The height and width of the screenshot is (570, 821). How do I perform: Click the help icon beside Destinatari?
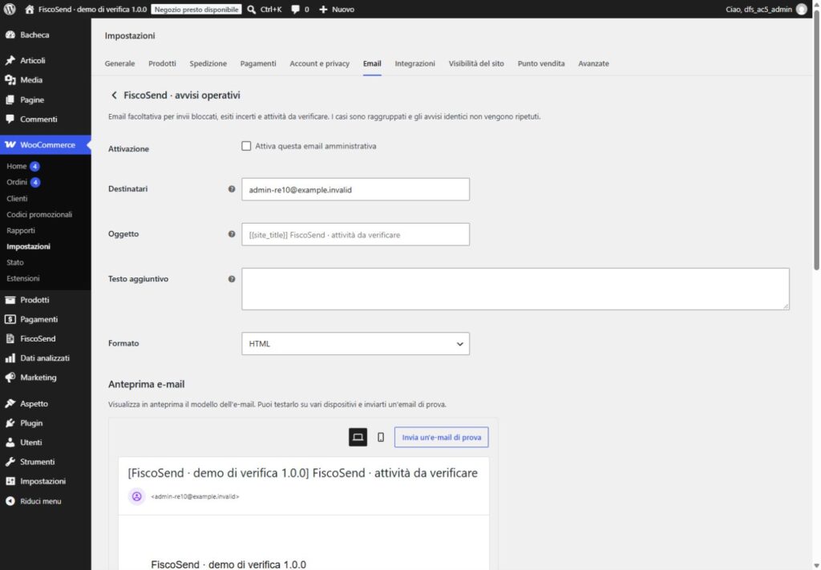pos(232,189)
